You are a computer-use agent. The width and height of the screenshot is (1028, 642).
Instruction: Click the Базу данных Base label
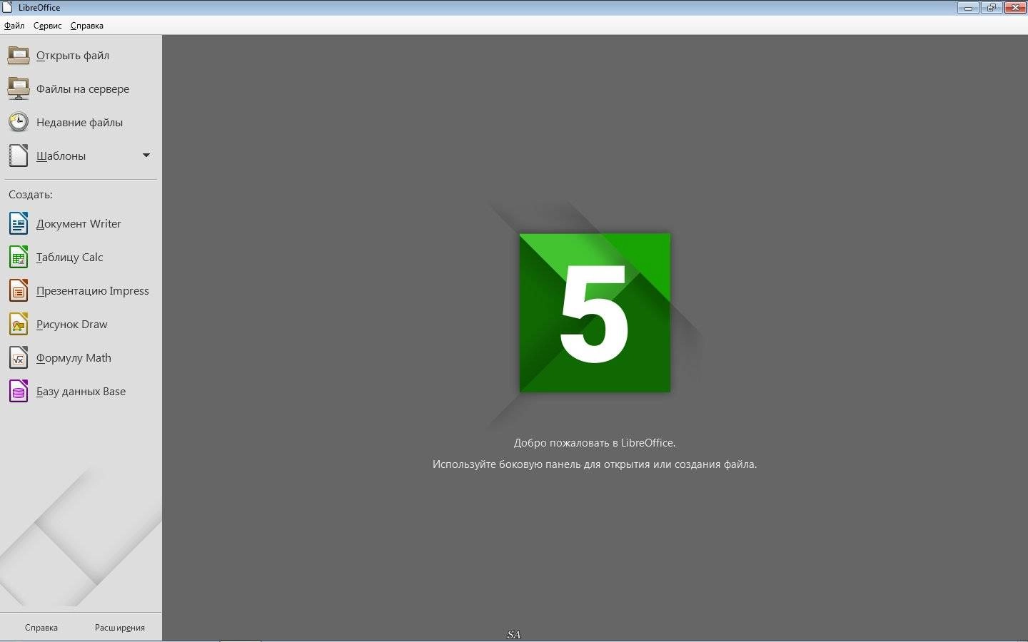[x=81, y=392]
